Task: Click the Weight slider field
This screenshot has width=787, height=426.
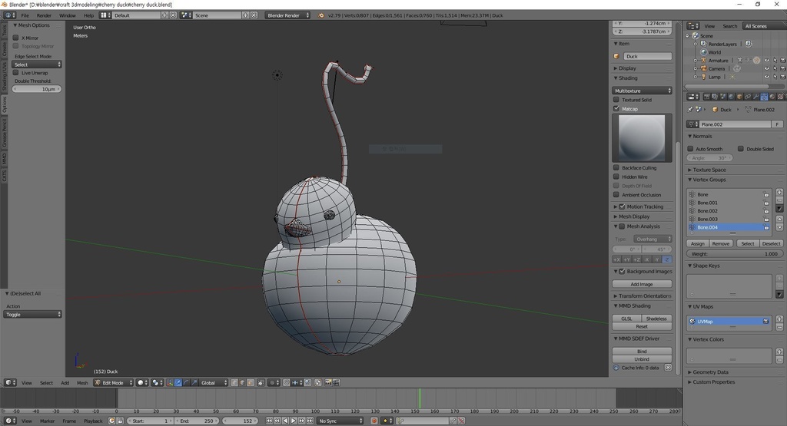Action: 734,254
